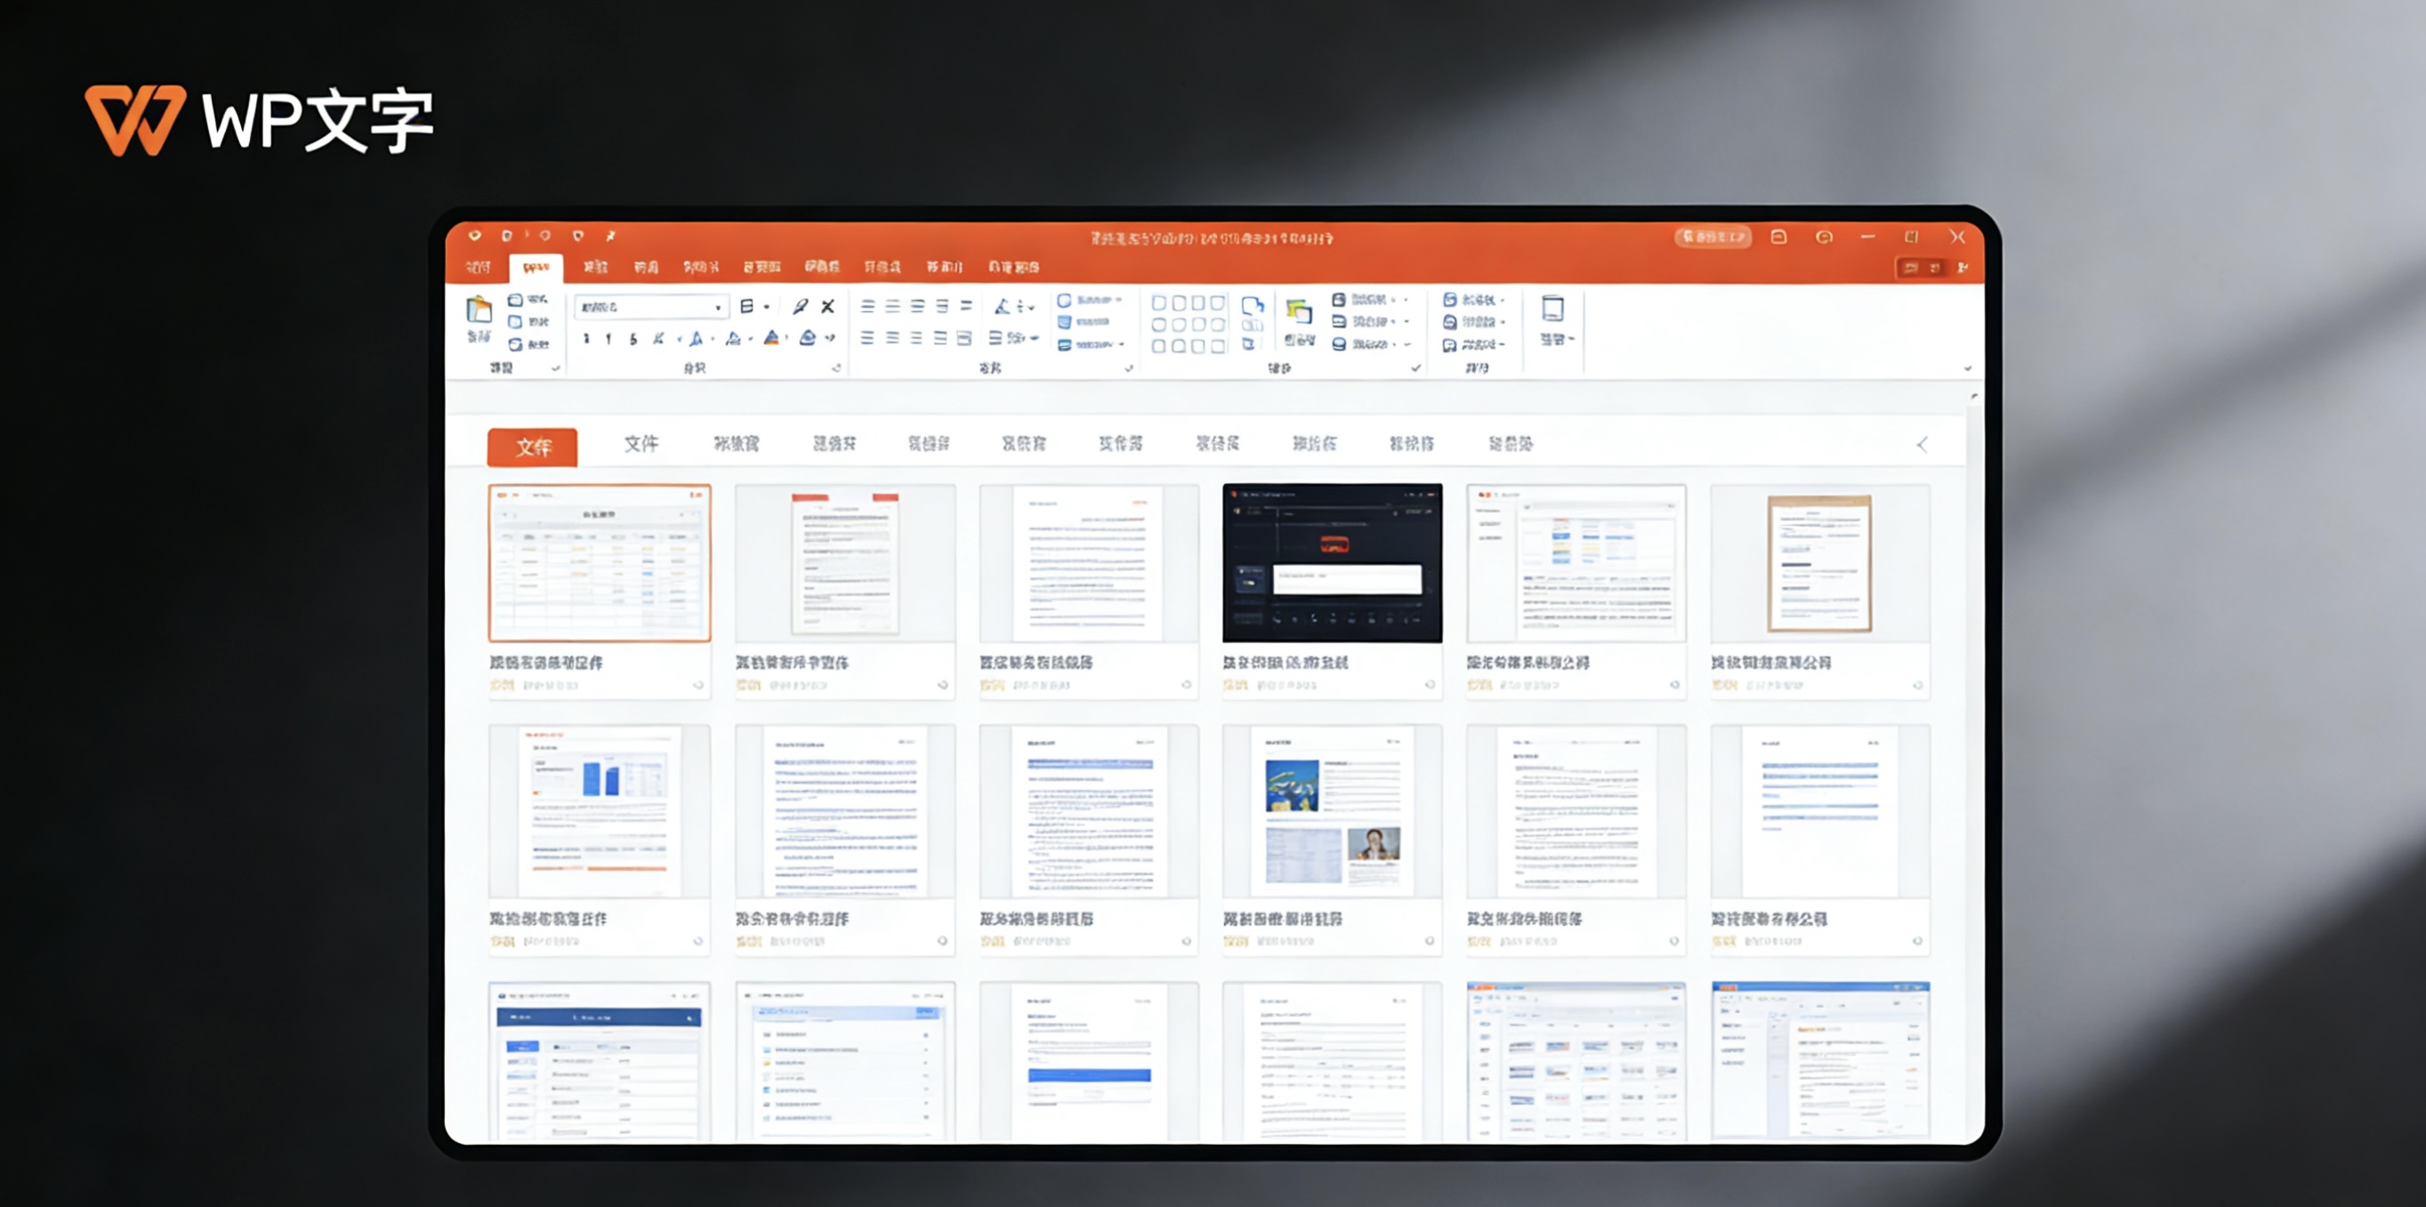Toggle favorite circle on first template card
Screen dimensions: 2426x1207
[697, 686]
